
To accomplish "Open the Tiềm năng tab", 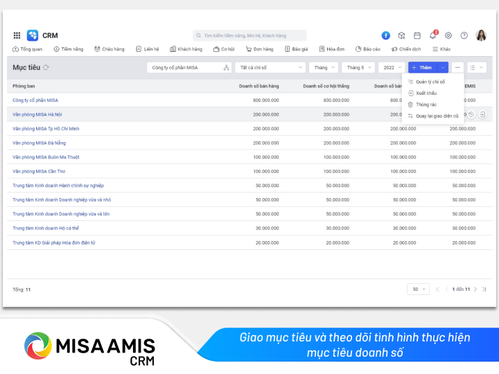I will pos(69,49).
